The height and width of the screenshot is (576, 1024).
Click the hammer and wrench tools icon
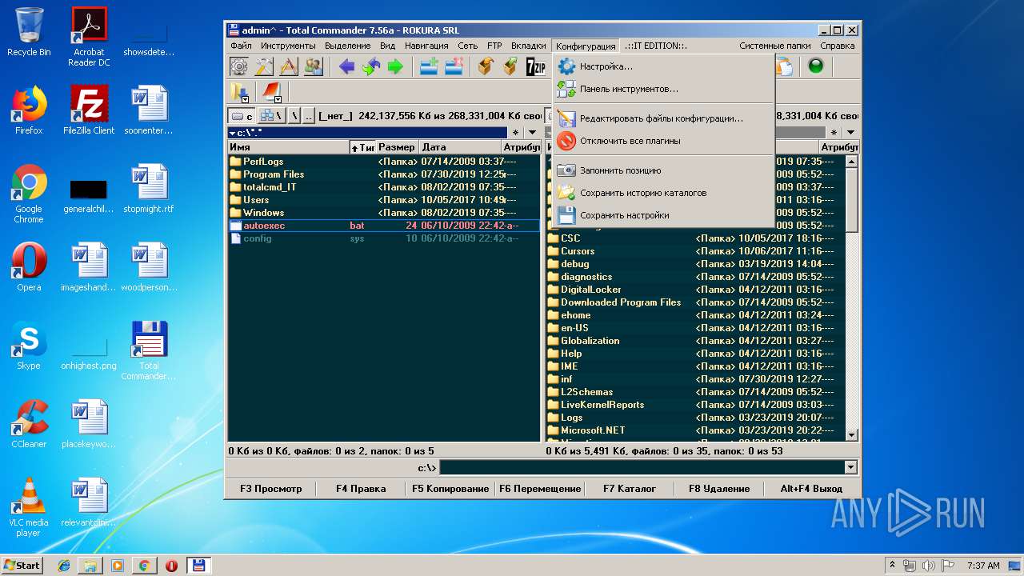[x=263, y=66]
